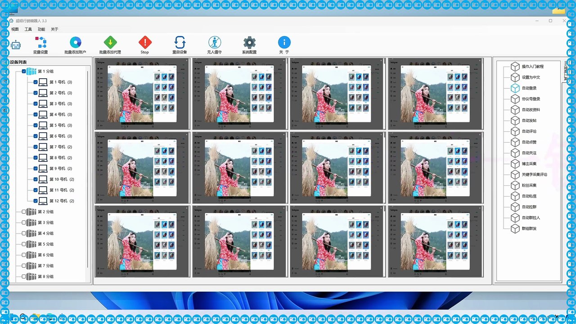Choose the 自动关注 cube icon
Viewport: 576px width, 324px height.
(515, 153)
